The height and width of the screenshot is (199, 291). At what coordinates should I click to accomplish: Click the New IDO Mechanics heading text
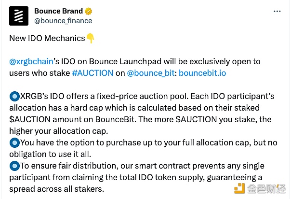pos(47,38)
